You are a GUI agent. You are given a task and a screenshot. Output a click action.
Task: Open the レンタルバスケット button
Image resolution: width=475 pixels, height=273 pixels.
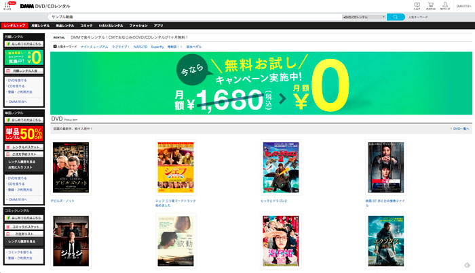pyautogui.click(x=24, y=147)
